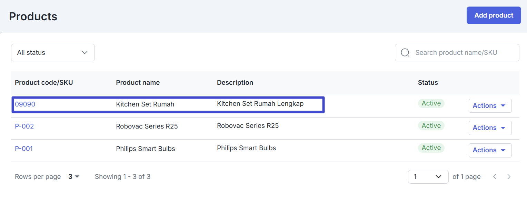Focus the Search product name/SKU field
The image size is (527, 204).
457,53
